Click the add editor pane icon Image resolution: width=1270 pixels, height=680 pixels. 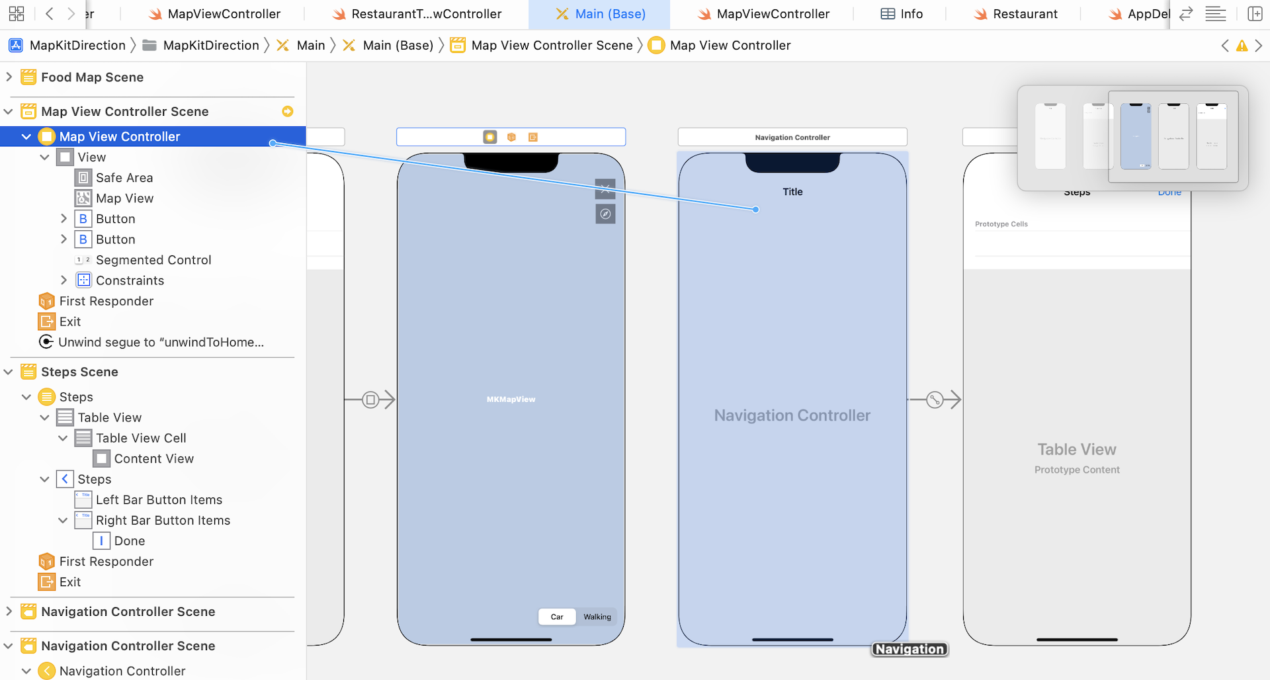click(x=1254, y=14)
